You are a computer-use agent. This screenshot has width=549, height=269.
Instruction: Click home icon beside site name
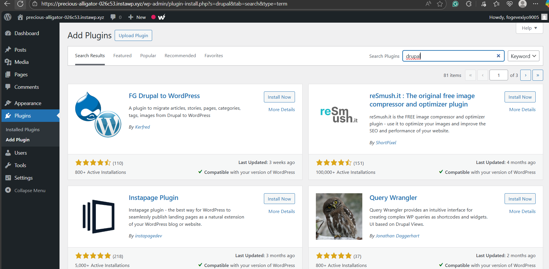20,17
